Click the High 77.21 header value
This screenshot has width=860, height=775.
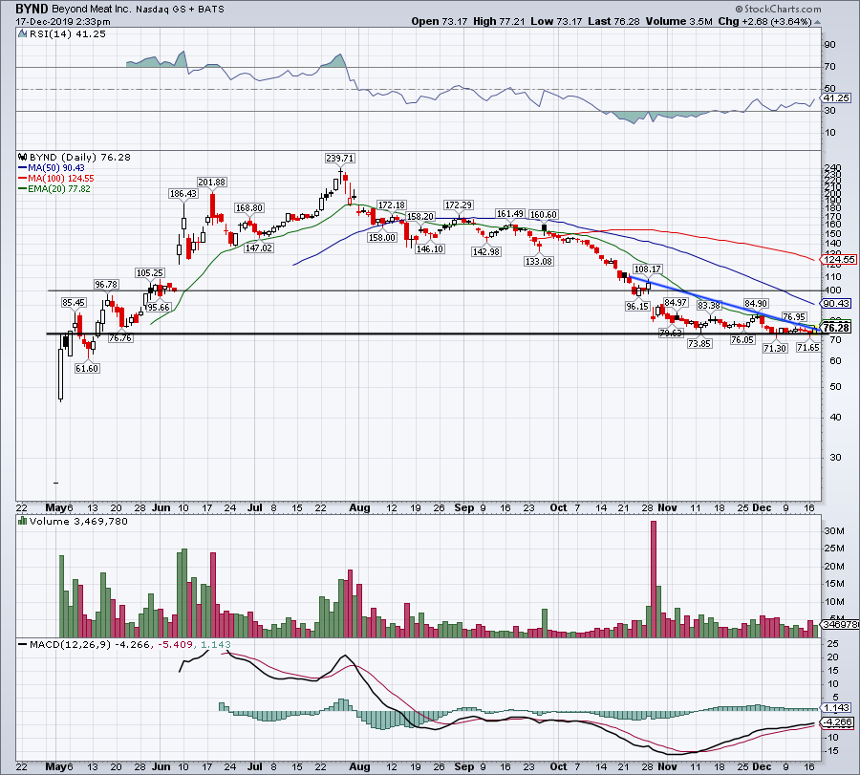(x=499, y=21)
